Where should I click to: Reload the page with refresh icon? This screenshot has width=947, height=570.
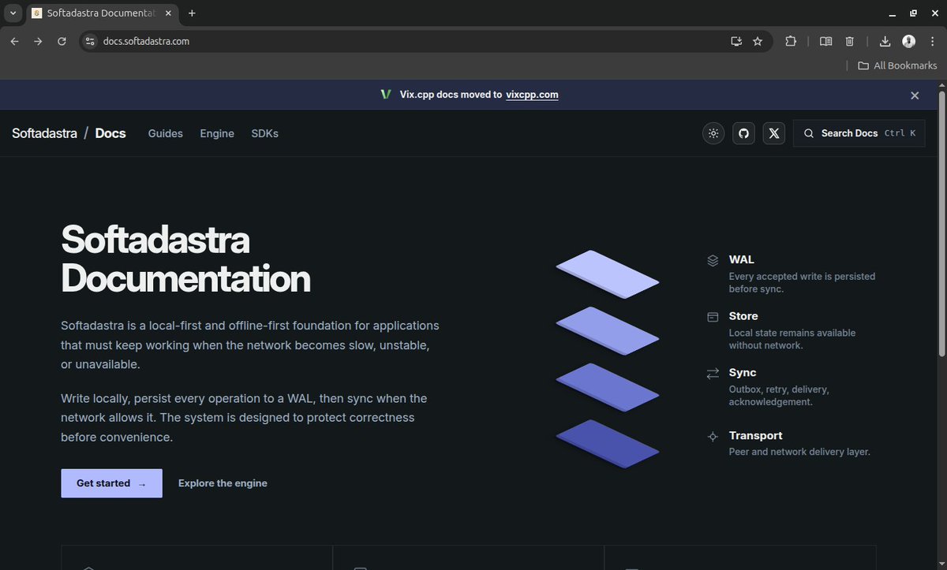(x=62, y=41)
